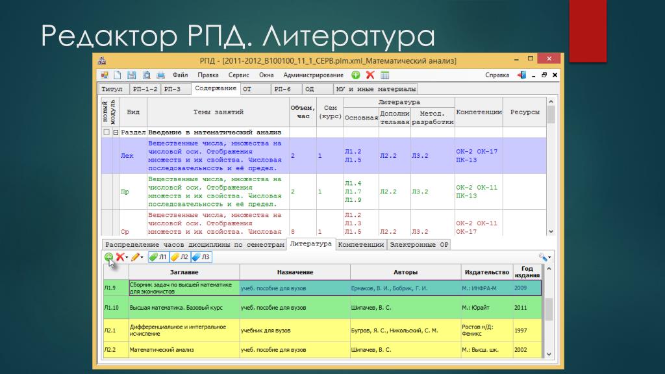665x374 pixels.
Task: Delete literature entry with lower red X icon
Action: (120, 256)
